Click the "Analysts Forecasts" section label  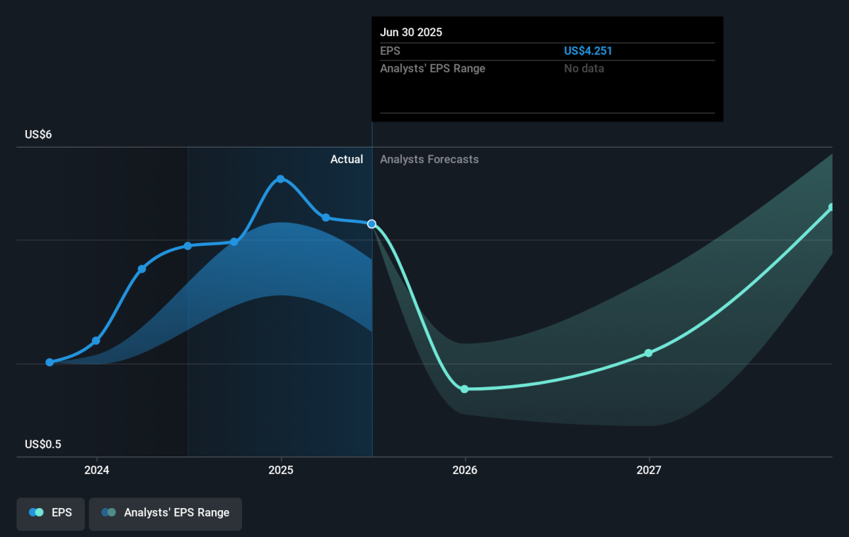pyautogui.click(x=429, y=160)
